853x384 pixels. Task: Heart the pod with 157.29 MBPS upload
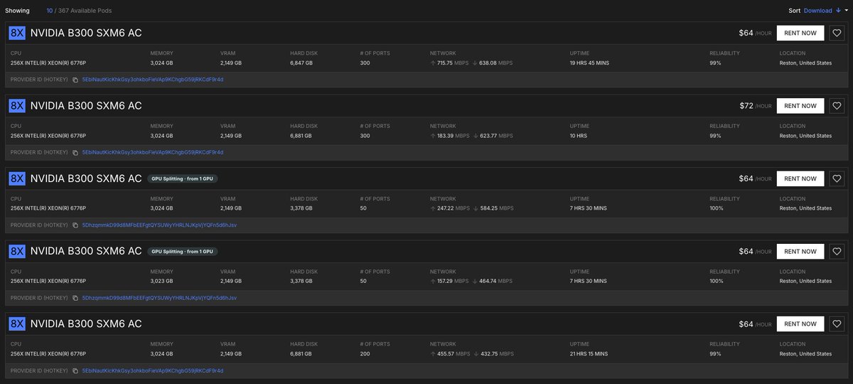837,251
